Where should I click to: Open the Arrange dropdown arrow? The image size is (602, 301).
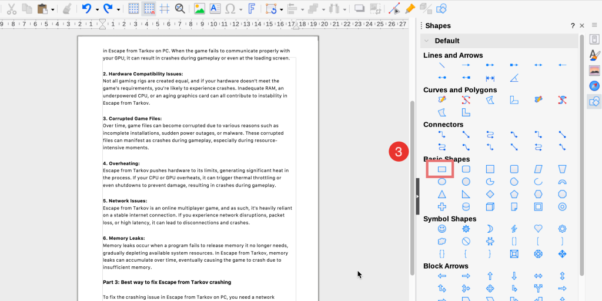click(324, 9)
